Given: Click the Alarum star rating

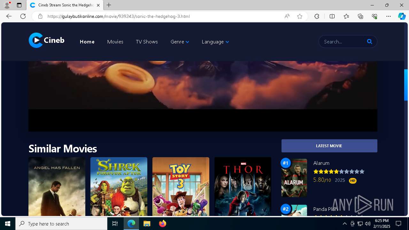Looking at the screenshot, I should 339,172.
